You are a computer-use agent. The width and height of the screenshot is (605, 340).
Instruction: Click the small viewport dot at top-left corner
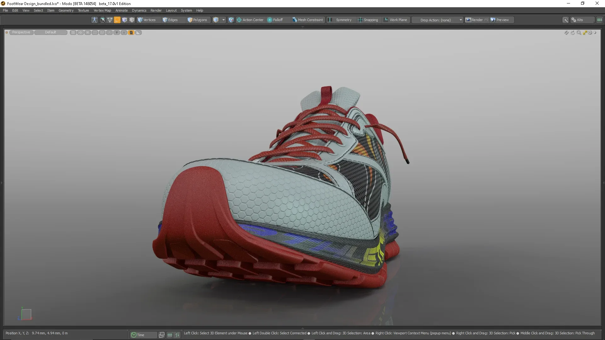pos(7,32)
